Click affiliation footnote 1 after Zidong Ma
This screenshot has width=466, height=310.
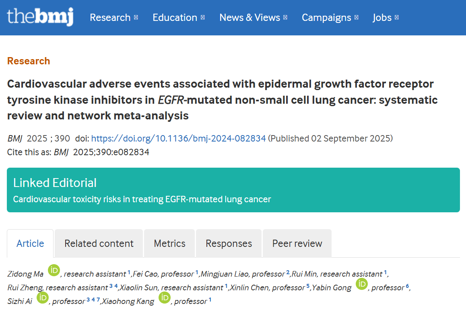coord(129,272)
